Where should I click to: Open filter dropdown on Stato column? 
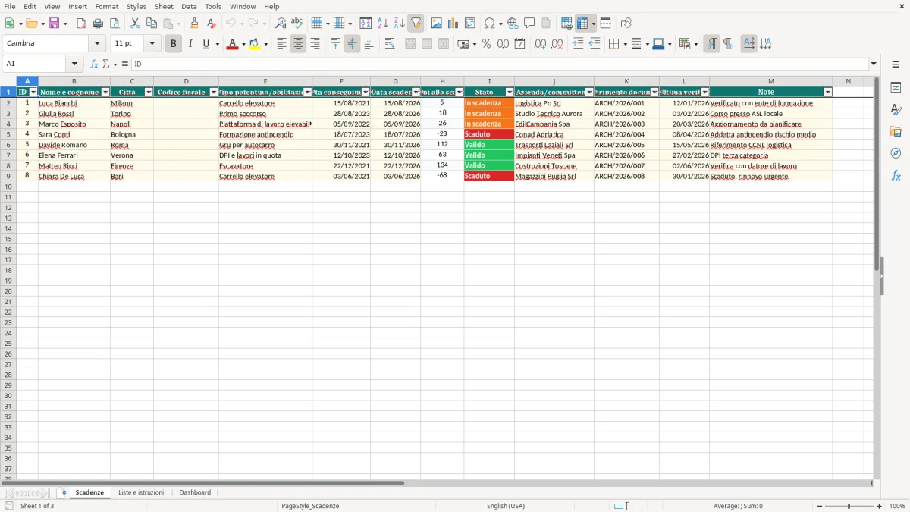click(x=510, y=93)
